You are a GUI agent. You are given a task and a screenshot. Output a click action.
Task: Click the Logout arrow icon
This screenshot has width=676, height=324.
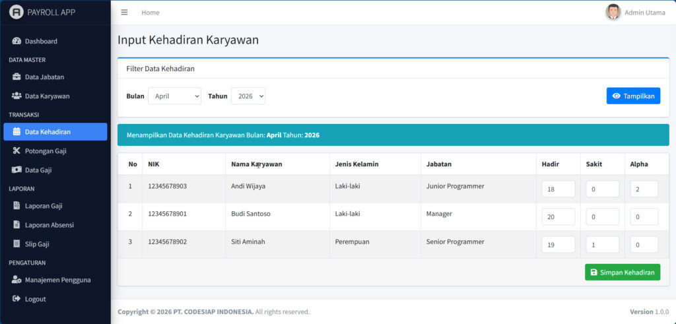click(17, 299)
